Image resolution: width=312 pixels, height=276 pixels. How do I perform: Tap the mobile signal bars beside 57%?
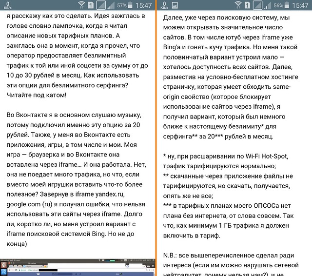111,5
